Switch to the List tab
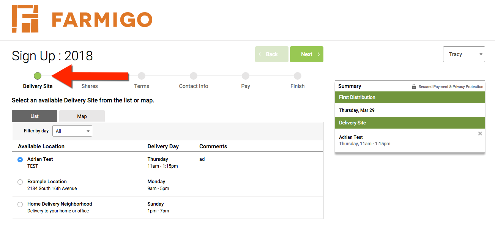This screenshot has width=495, height=242. [x=35, y=116]
